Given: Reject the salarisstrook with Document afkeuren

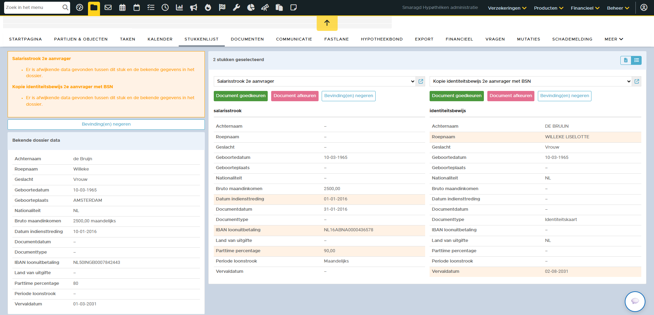Looking at the screenshot, I should 295,96.
